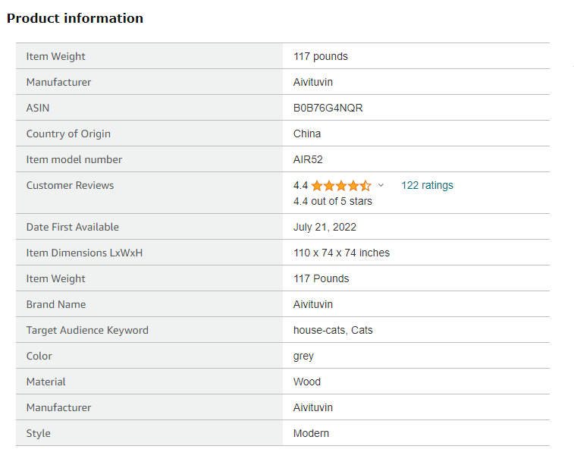This screenshot has width=574, height=465.
Task: Expand the rating breakdown chevron beside the stars
Action: tap(381, 185)
